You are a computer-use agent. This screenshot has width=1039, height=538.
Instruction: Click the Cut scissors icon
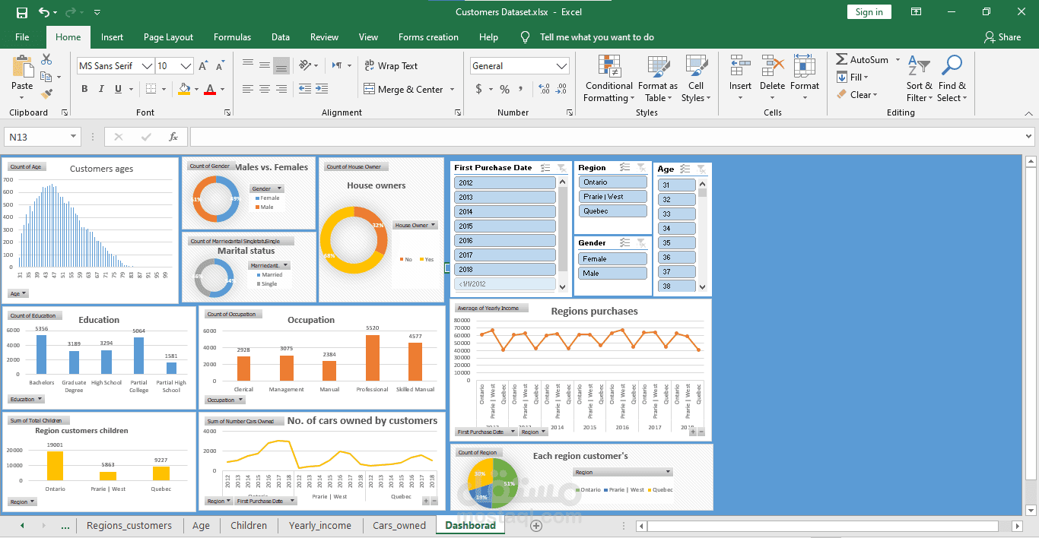coord(46,59)
